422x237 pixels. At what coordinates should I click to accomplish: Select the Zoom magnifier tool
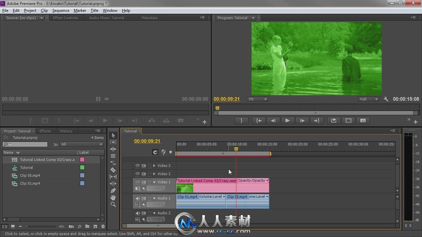tap(113, 204)
